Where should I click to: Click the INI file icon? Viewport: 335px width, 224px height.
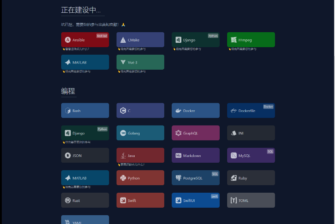point(234,133)
